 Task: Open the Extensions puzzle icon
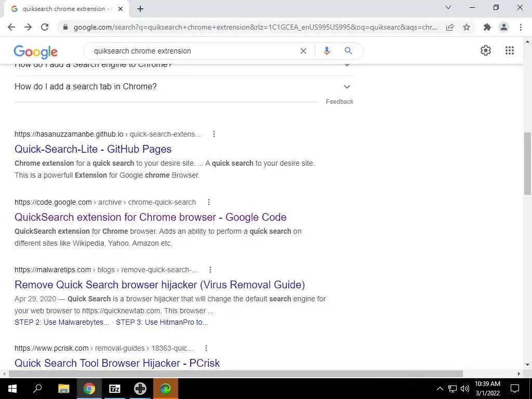point(487,27)
